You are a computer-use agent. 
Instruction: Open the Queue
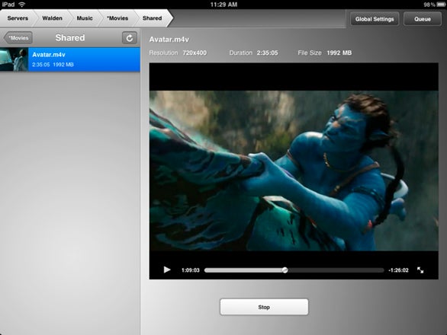click(x=423, y=19)
